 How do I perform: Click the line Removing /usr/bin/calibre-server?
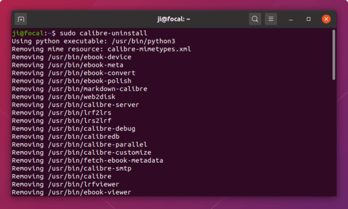coord(75,105)
